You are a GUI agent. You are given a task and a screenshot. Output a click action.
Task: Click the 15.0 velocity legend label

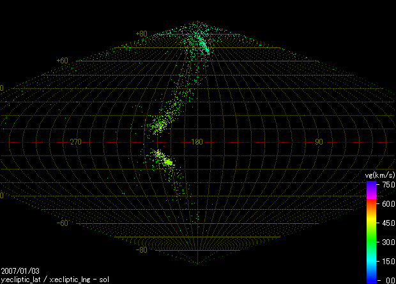(x=387, y=262)
